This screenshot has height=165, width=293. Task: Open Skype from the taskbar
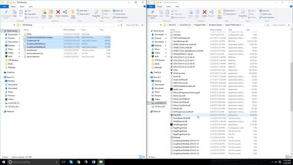click(71, 162)
